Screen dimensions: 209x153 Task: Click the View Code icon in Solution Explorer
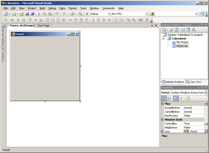click(x=183, y=30)
